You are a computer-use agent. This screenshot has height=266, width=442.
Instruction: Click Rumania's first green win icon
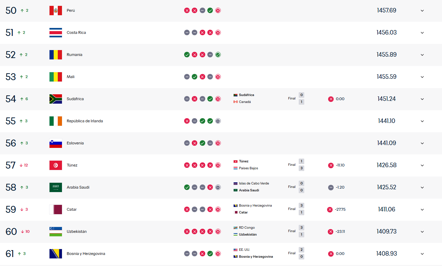[187, 55]
